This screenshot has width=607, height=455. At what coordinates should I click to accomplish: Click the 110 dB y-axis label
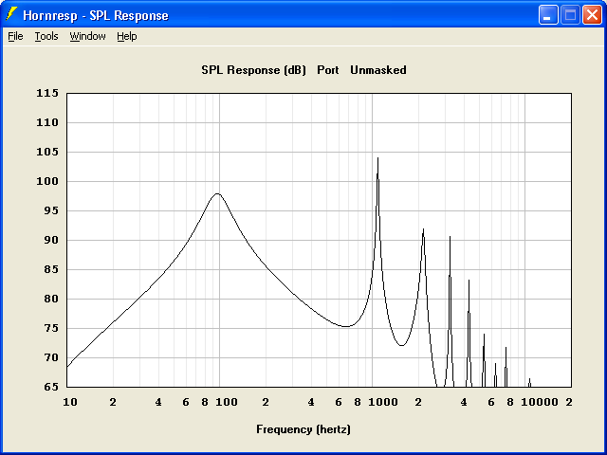pyautogui.click(x=47, y=122)
